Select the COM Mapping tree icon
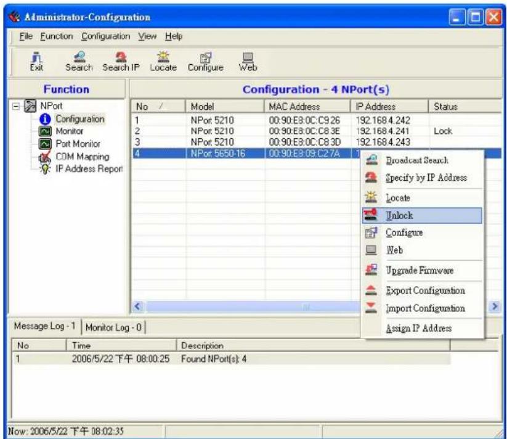This screenshot has height=439, width=507. pos(45,157)
